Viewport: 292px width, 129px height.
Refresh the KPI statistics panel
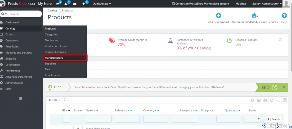280,40
